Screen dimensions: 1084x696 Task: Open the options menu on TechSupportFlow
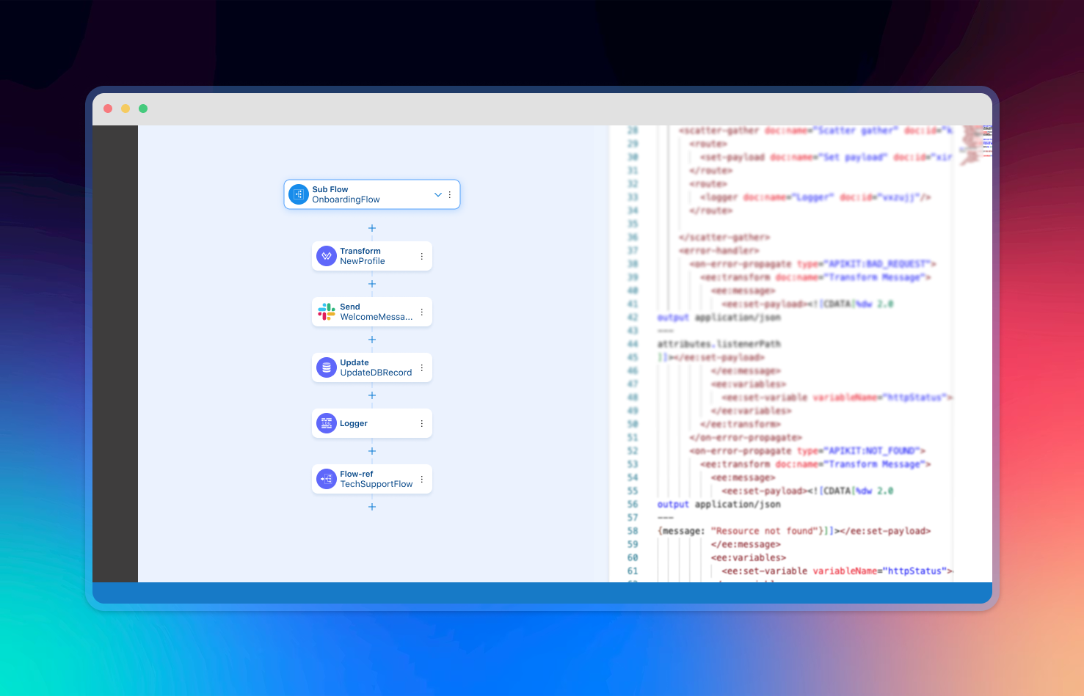(421, 478)
